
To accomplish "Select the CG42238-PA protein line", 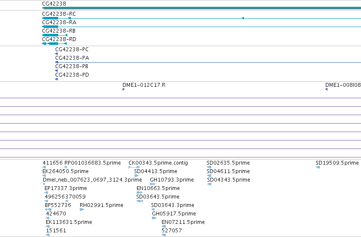I will (208, 62).
